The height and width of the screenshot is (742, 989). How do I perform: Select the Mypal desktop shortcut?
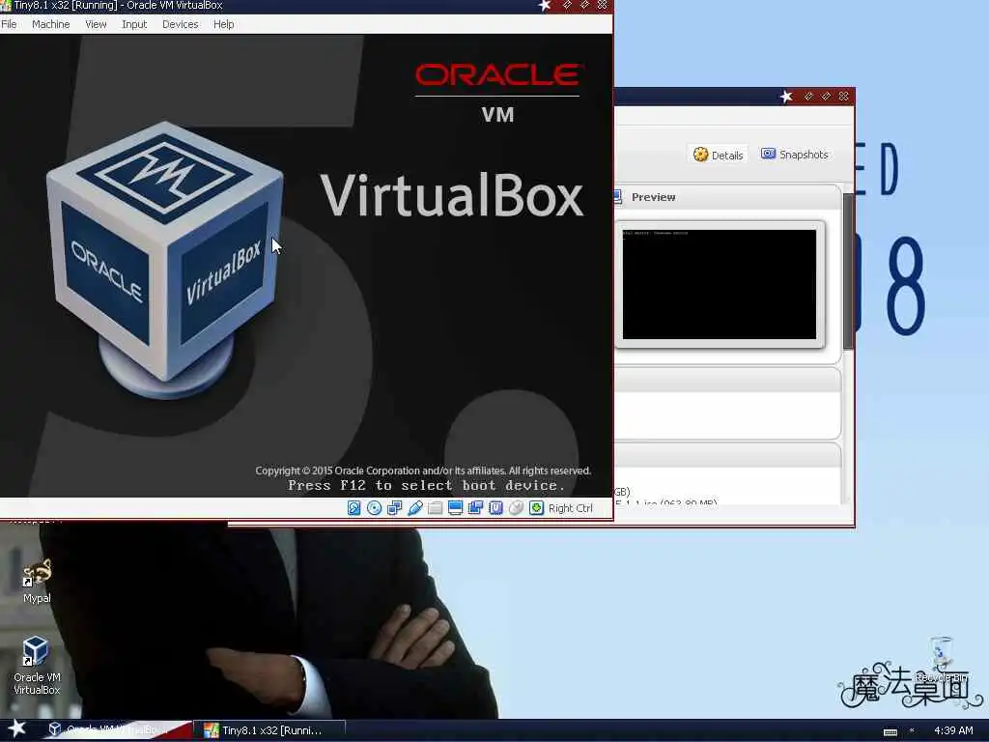(37, 581)
